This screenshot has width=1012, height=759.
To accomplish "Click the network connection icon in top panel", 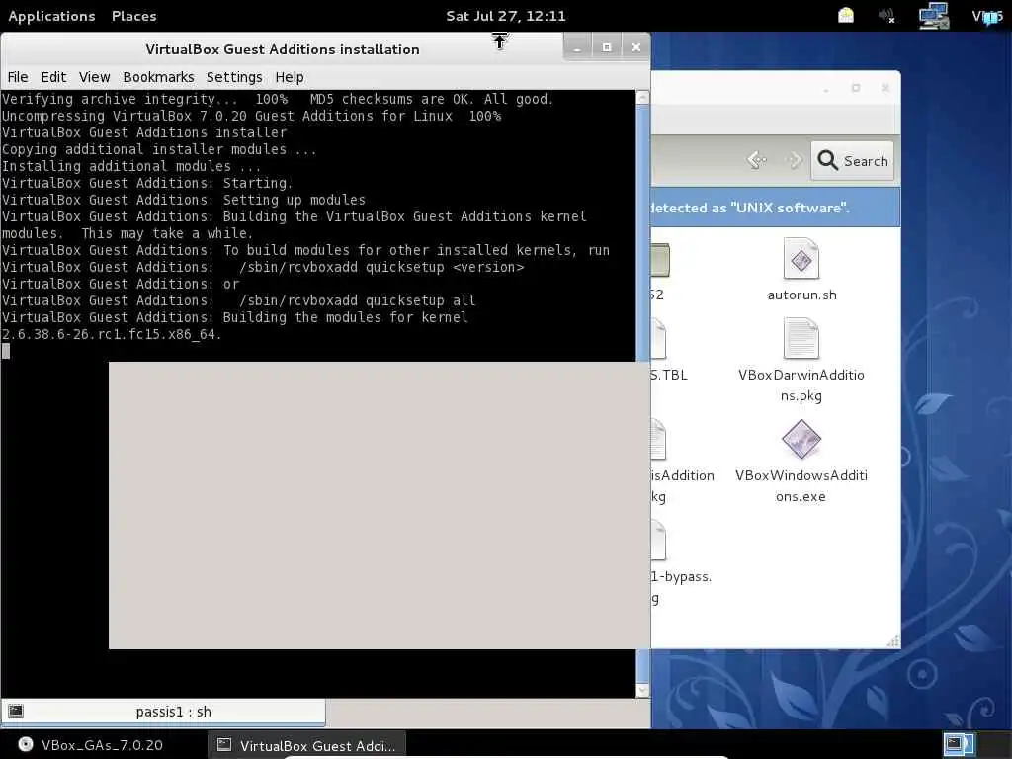I will (x=933, y=16).
